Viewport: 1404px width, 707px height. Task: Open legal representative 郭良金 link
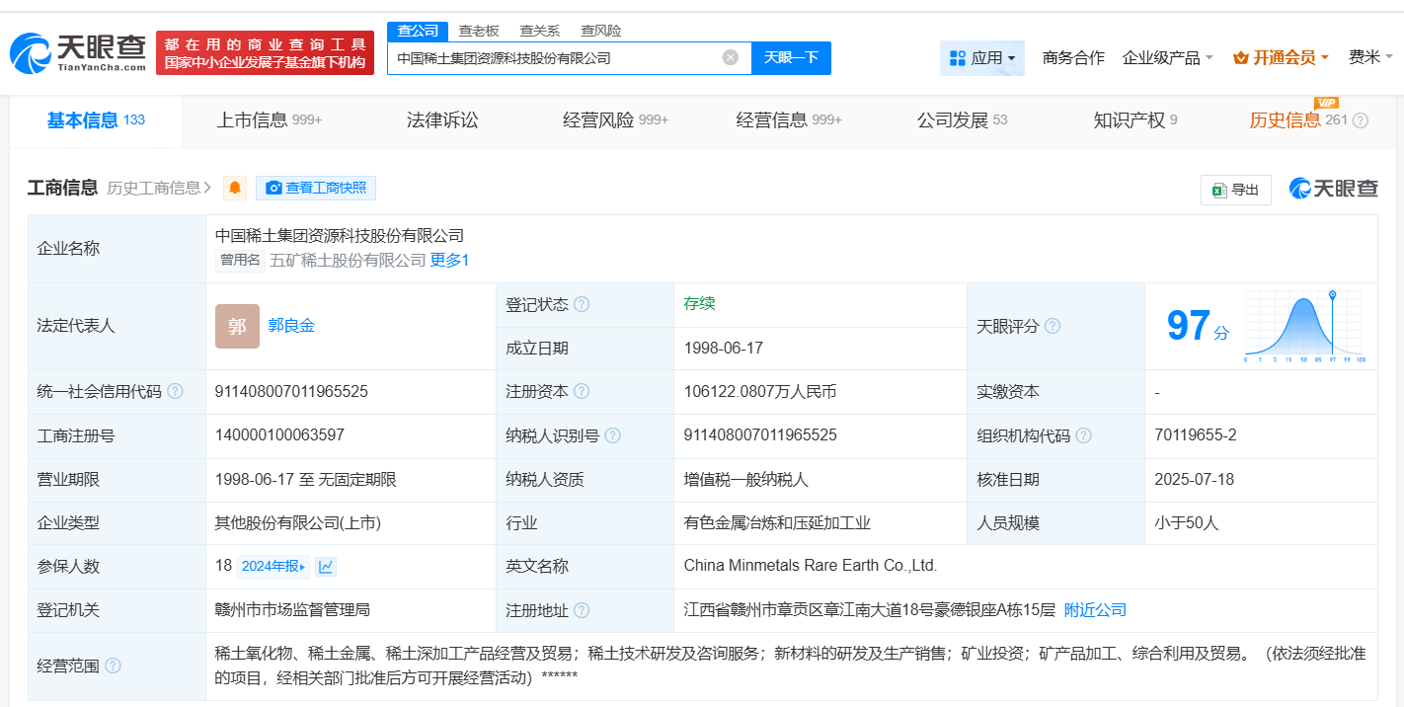pyautogui.click(x=291, y=326)
